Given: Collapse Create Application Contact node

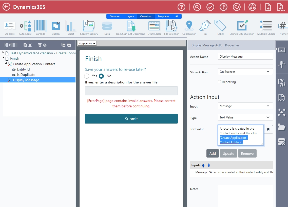Looking at the screenshot, I should tap(6, 63).
